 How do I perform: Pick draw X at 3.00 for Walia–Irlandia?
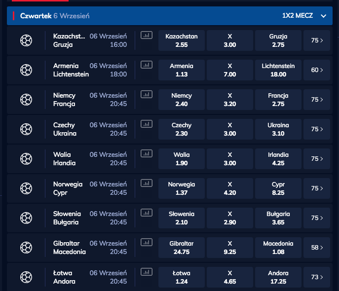(230, 159)
